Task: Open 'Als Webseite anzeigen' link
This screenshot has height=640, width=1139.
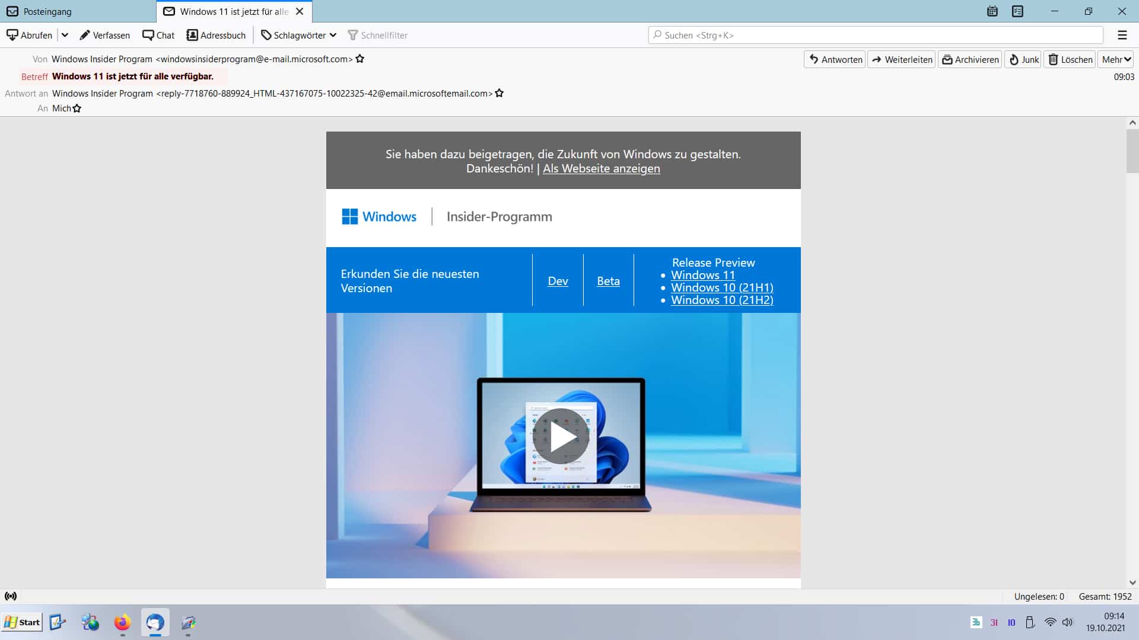Action: 601,168
